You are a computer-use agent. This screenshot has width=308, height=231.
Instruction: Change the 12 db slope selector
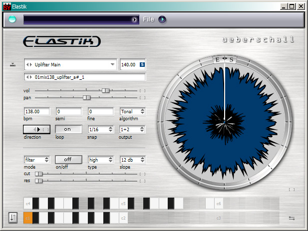[133, 160]
